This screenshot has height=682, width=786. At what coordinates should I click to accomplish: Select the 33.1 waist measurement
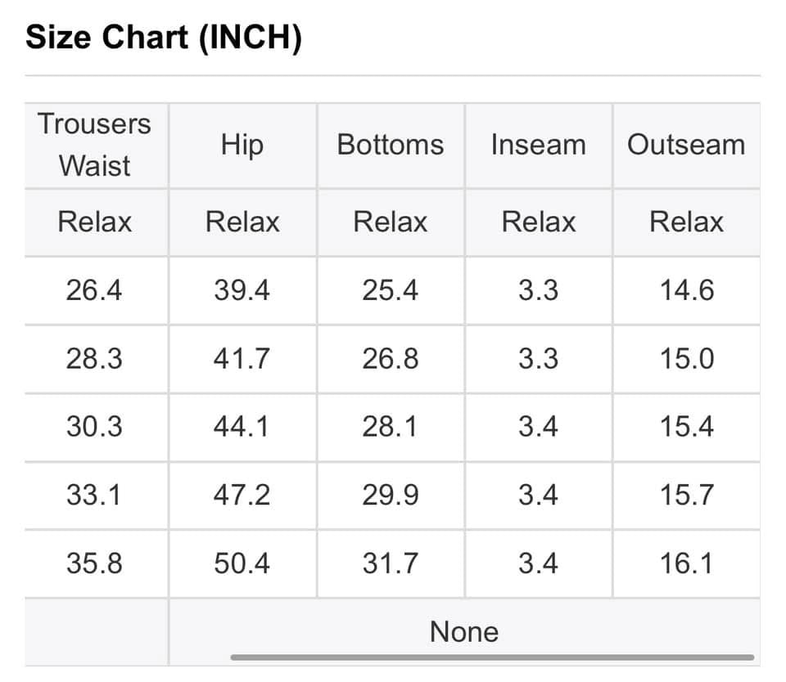click(x=94, y=495)
